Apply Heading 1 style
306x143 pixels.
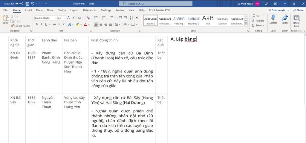click(179, 21)
